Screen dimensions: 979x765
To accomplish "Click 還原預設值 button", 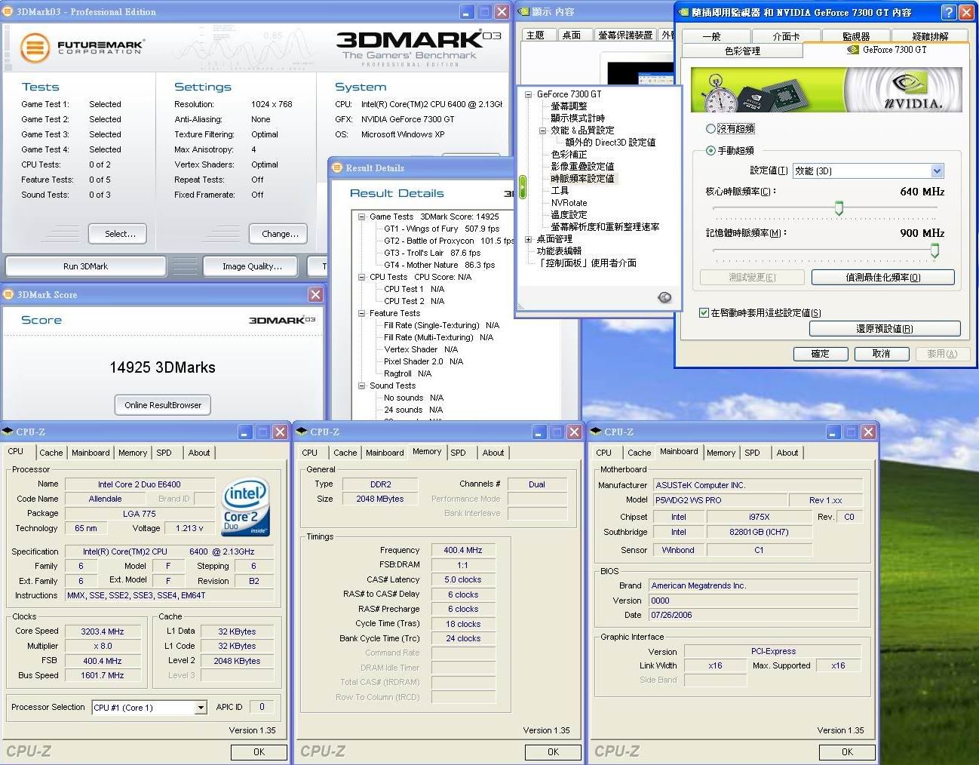I will pos(884,329).
